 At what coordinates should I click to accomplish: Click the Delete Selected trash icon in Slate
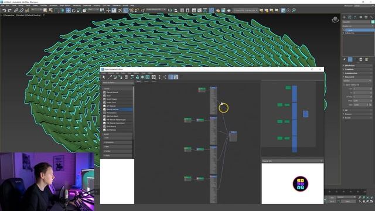(127, 77)
